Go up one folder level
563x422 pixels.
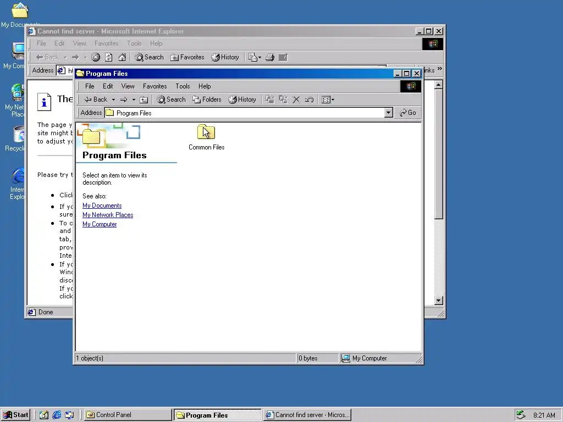[x=143, y=99]
